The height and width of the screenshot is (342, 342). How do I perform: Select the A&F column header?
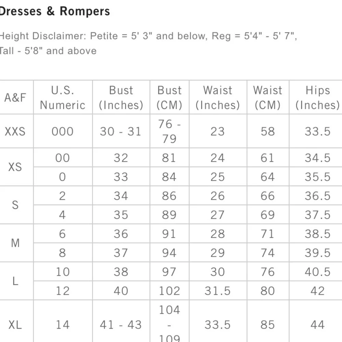click(x=15, y=97)
